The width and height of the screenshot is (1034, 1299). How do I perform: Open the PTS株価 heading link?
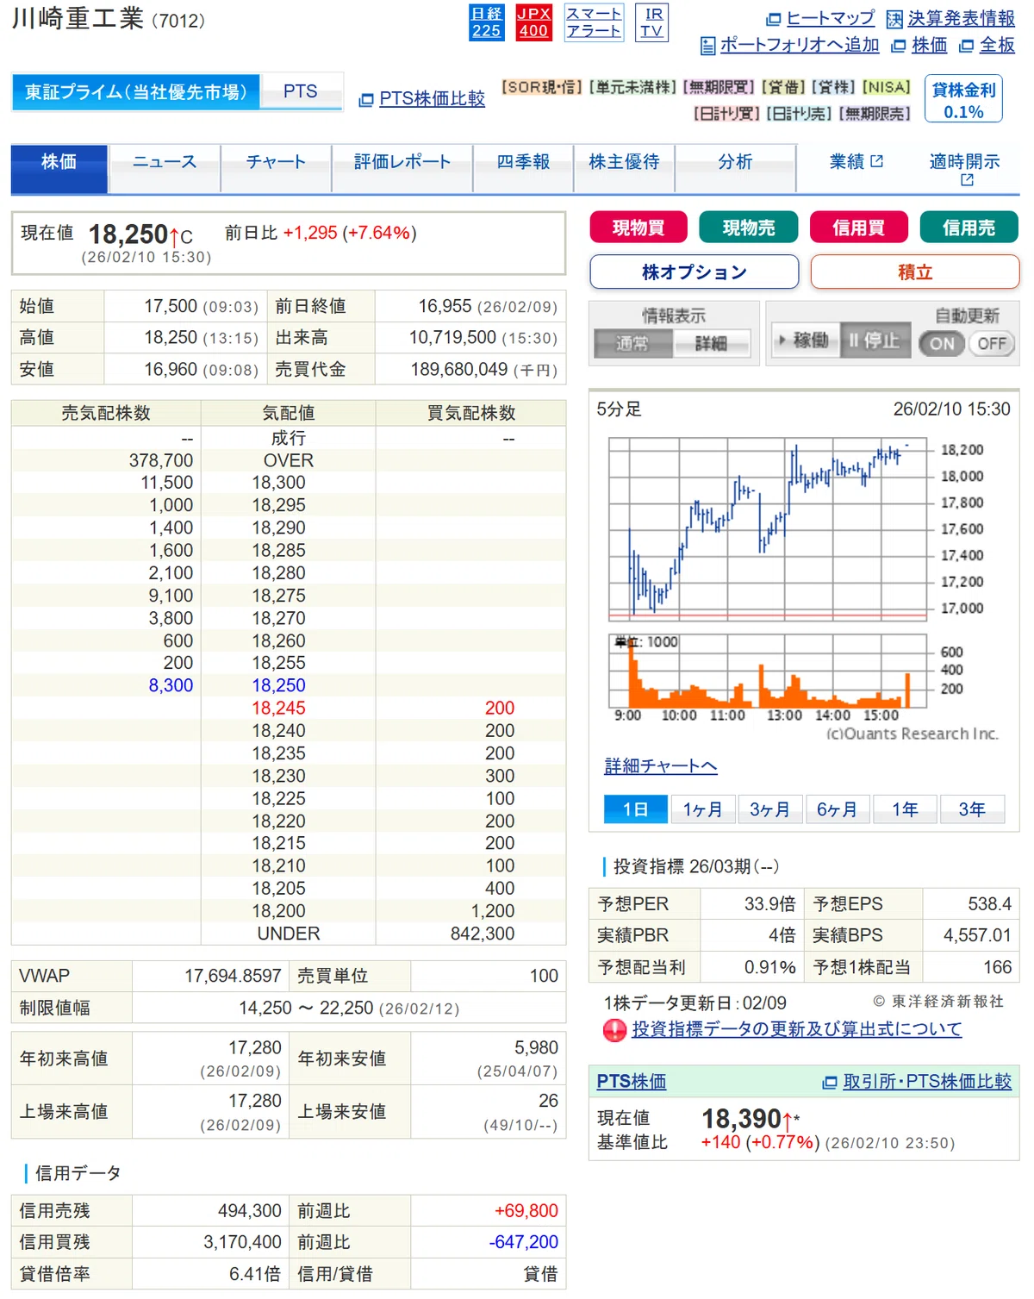(632, 1082)
